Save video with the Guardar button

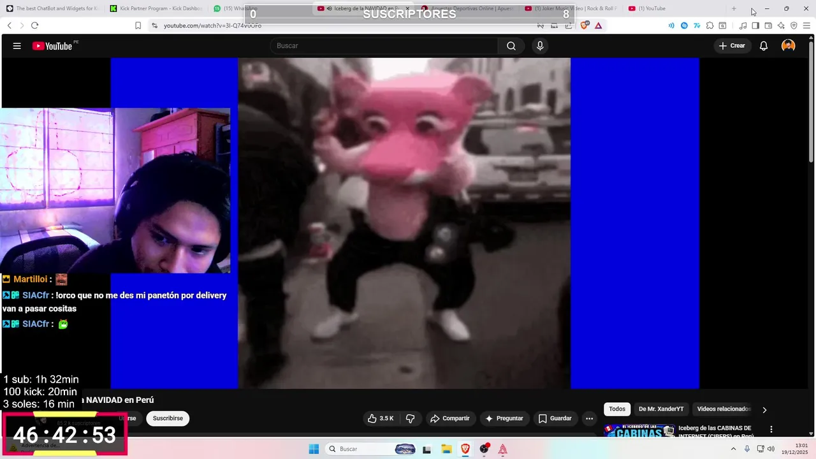pos(555,418)
